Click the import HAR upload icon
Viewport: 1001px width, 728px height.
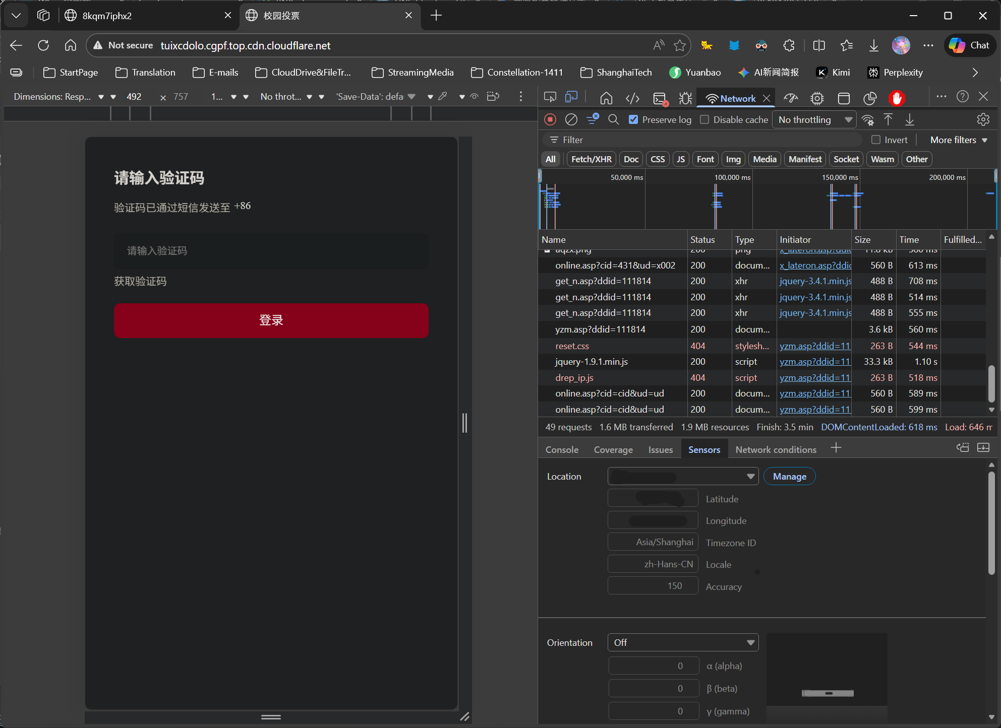click(x=888, y=119)
